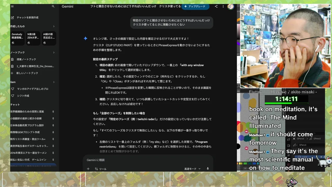Click the pin icon next to 前払い支払い方式 ゲームコイン
The width and height of the screenshot is (332, 187).
53,160
